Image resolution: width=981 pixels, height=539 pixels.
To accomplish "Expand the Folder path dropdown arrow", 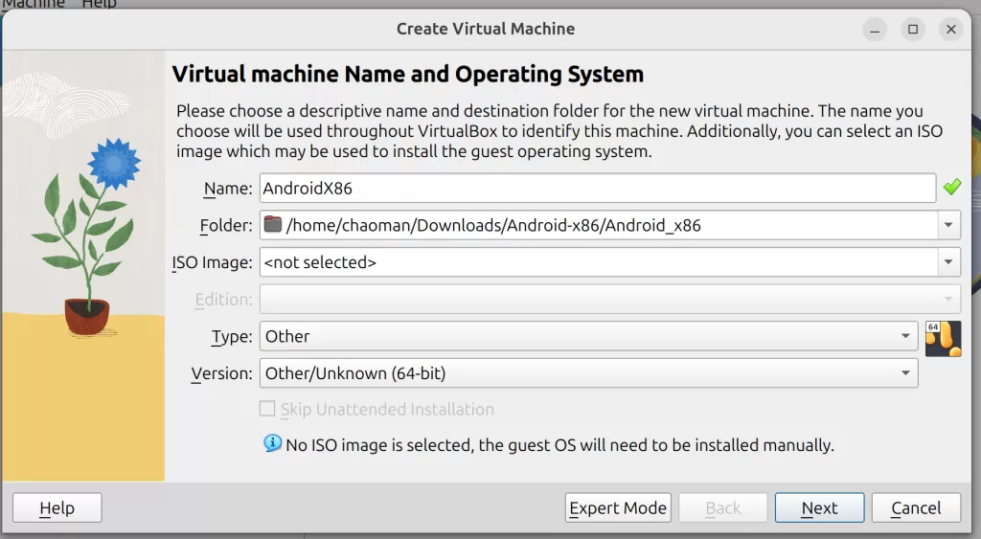I will point(948,226).
